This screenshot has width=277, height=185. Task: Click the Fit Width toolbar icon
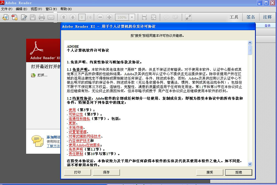(145, 17)
